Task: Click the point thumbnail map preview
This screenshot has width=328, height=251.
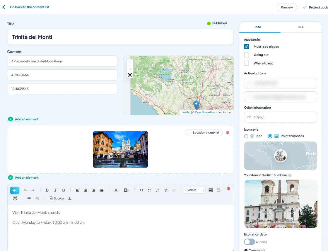Action: [280, 156]
